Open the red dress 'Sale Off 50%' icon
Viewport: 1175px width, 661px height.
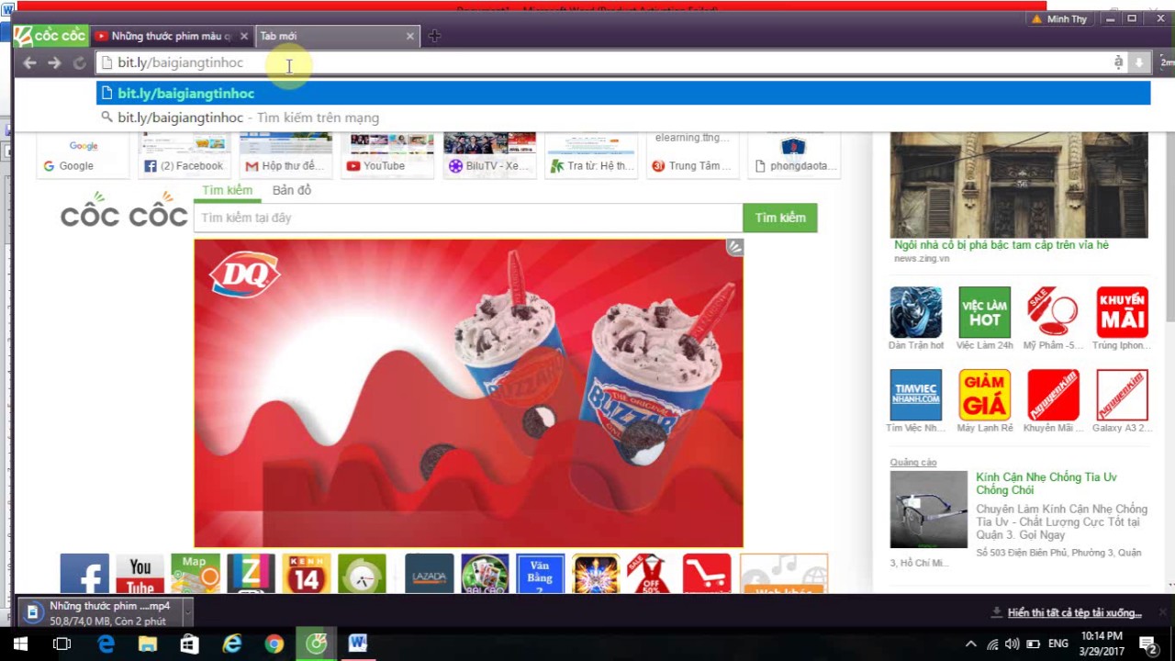click(x=652, y=575)
